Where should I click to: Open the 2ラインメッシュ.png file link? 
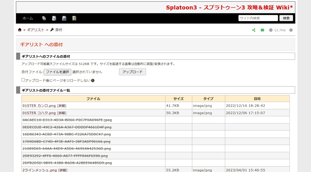pyautogui.click(x=39, y=170)
